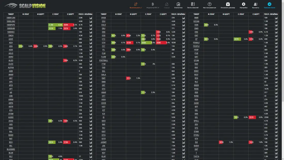Image resolution: width=284 pixels, height=160 pixels.
Task: Open the OCEAN ticker link
Action: (x=196, y=22)
